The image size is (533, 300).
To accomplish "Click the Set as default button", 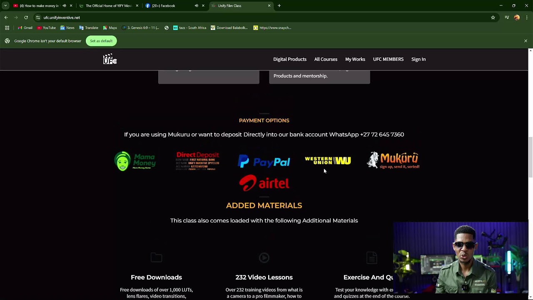I will pos(101,41).
